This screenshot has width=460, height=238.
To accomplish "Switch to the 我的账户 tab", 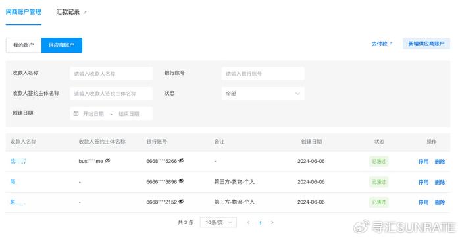I will 24,45.
